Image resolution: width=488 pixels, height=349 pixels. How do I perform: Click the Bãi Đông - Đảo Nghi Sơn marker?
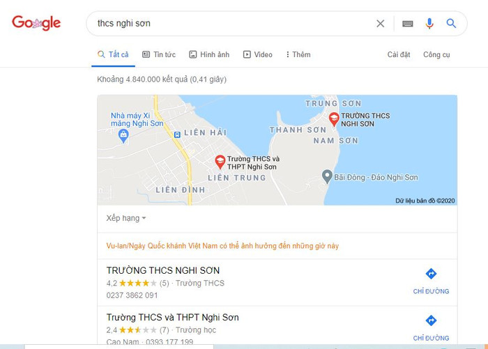click(327, 177)
